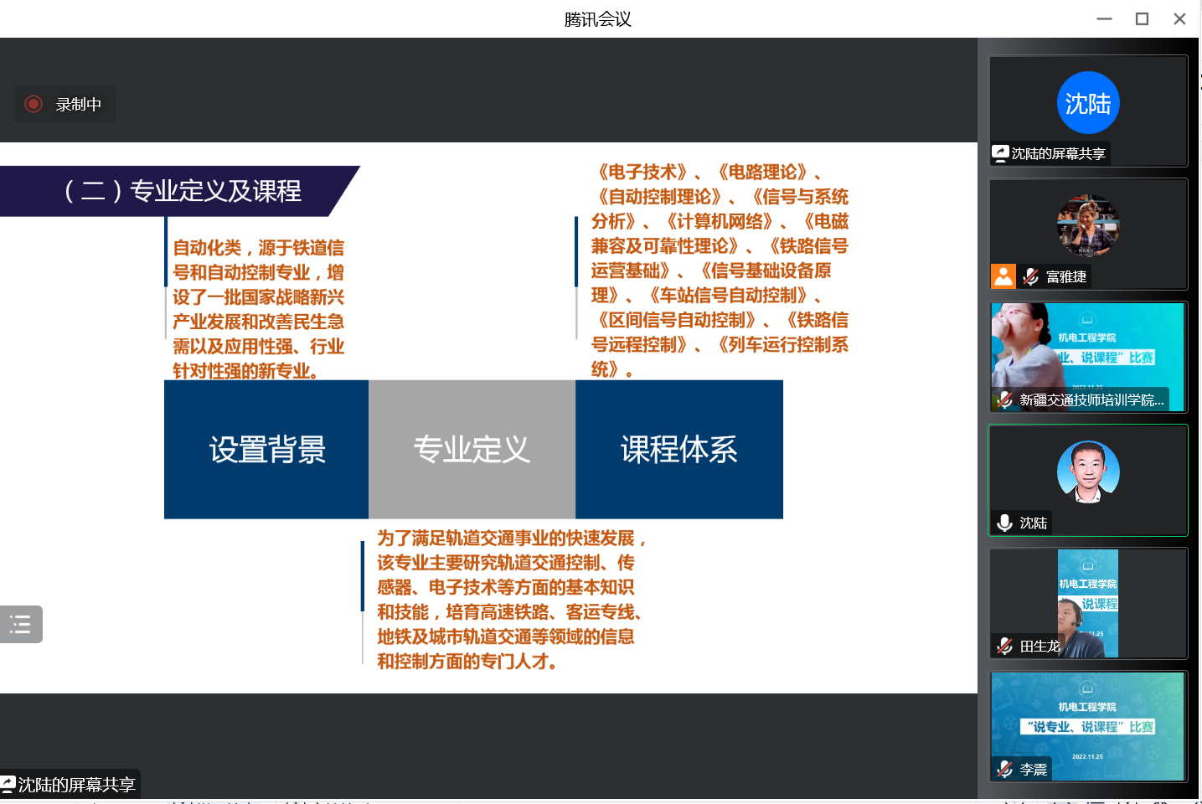This screenshot has width=1202, height=804.
Task: Click the red recording indicator icon
Action: [x=34, y=104]
